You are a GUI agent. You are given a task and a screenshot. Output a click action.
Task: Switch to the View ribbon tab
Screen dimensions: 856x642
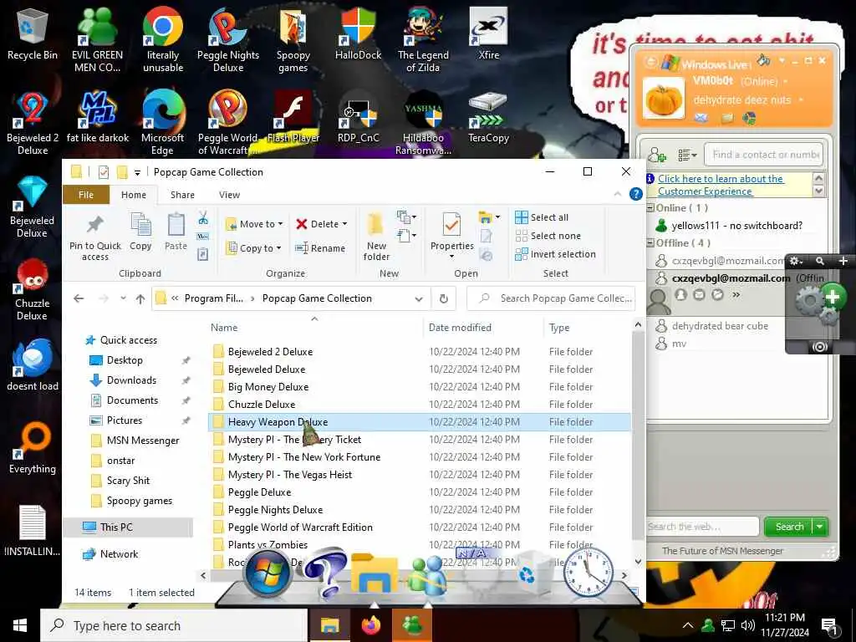229,195
